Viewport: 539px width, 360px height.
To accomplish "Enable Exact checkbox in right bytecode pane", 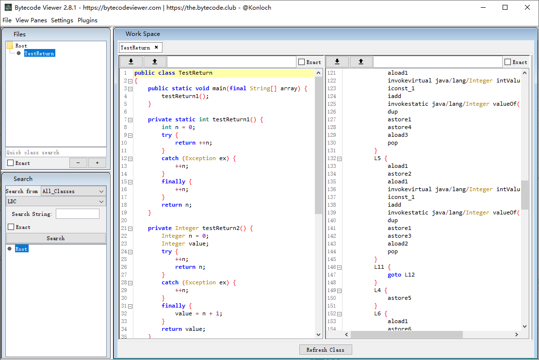I will point(508,62).
